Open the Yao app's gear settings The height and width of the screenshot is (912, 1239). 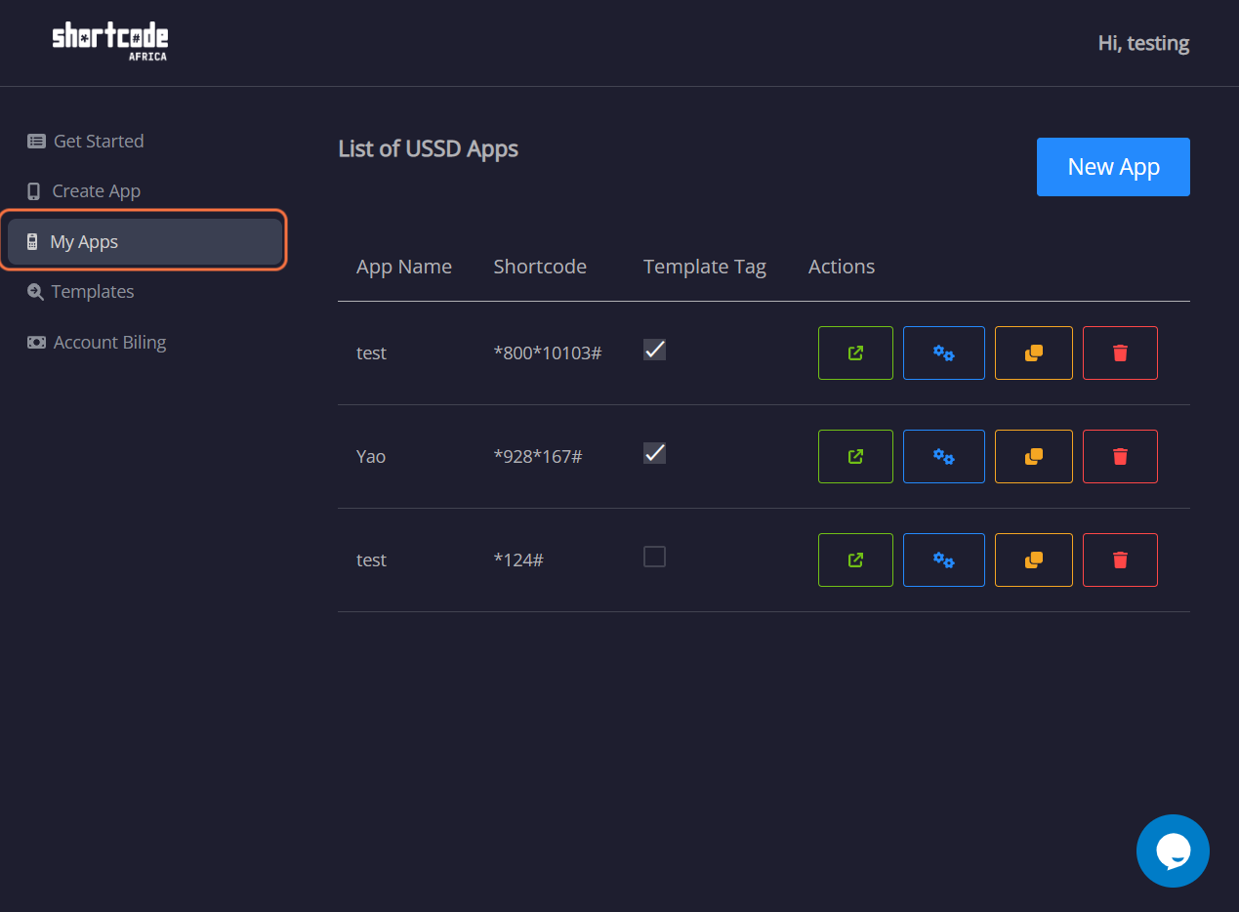(x=943, y=456)
